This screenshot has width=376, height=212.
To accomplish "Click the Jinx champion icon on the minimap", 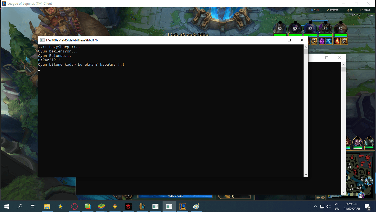I will click(x=361, y=195).
